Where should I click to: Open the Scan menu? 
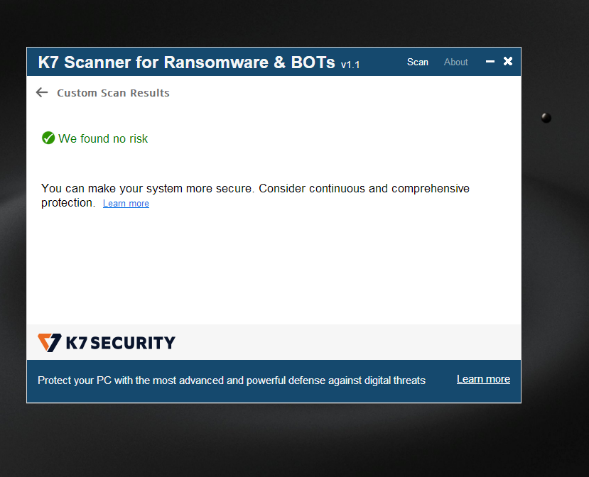418,62
